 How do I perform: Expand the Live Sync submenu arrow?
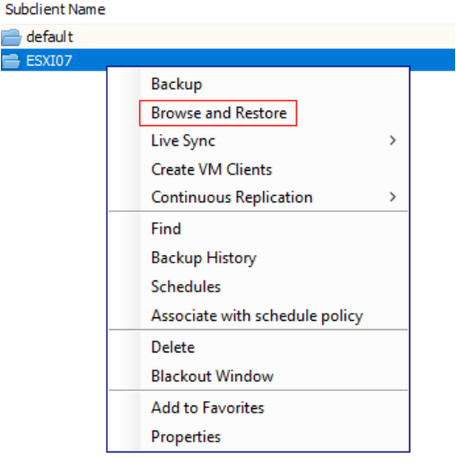(x=393, y=140)
